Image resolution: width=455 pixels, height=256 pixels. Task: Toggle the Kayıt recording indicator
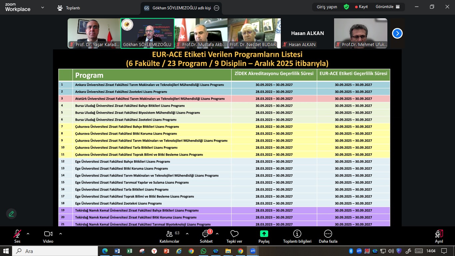pos(361,7)
